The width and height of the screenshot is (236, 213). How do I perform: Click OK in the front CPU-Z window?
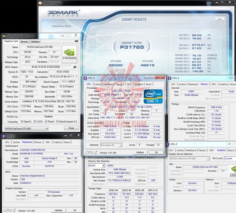click(x=156, y=152)
